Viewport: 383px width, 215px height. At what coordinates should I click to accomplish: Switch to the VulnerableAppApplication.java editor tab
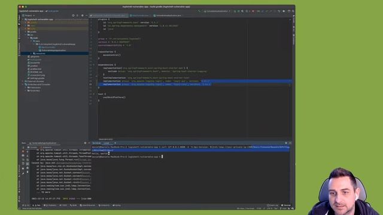coord(168,16)
